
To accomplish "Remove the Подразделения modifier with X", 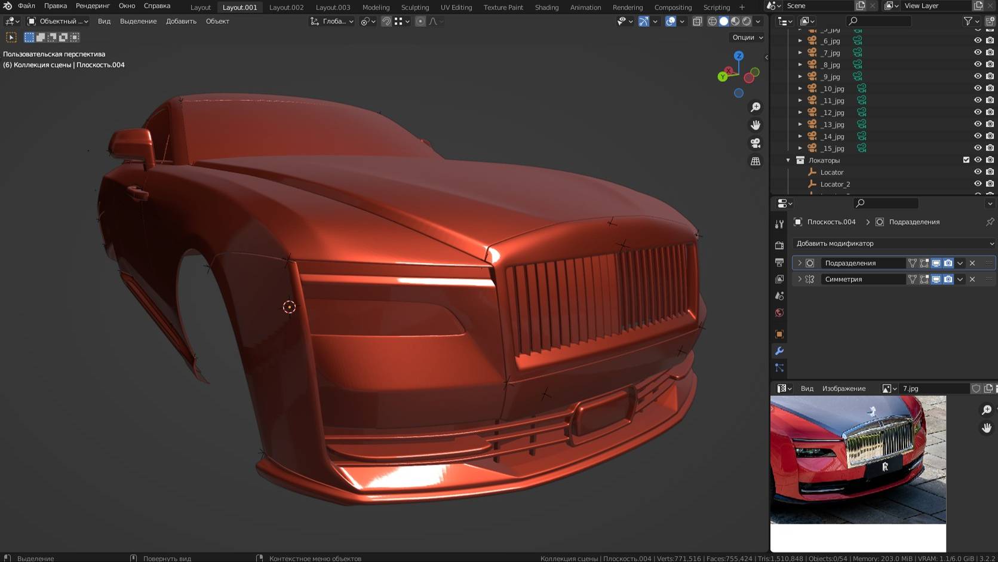I will click(x=972, y=263).
